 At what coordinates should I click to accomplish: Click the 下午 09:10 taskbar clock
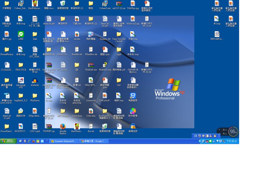232,141
